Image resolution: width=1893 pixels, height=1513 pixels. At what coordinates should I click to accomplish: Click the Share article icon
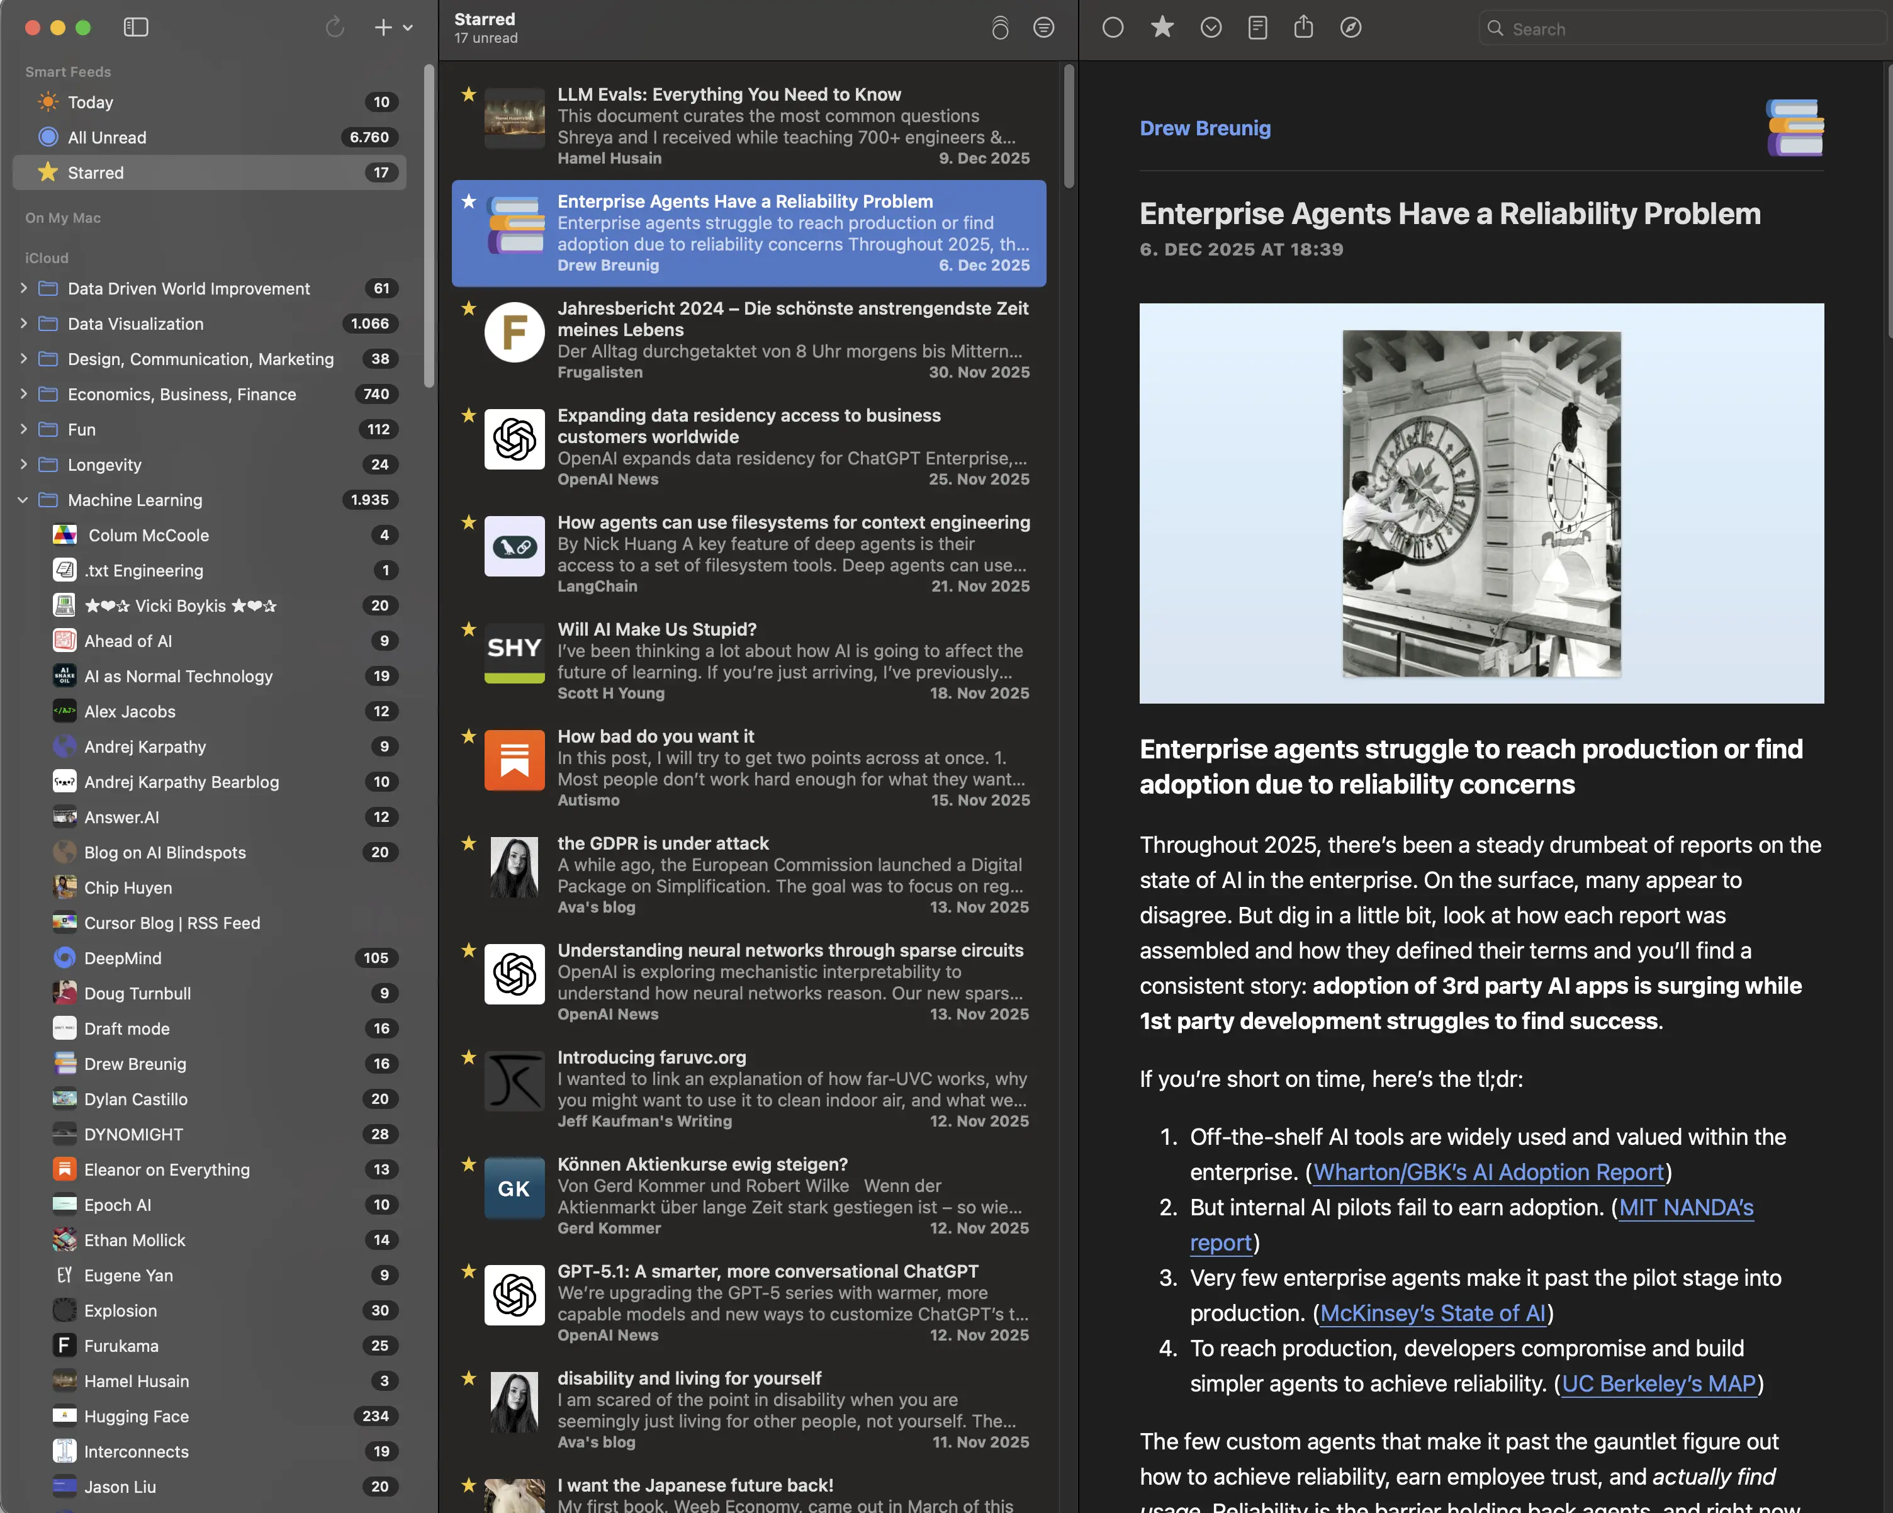pos(1303,27)
